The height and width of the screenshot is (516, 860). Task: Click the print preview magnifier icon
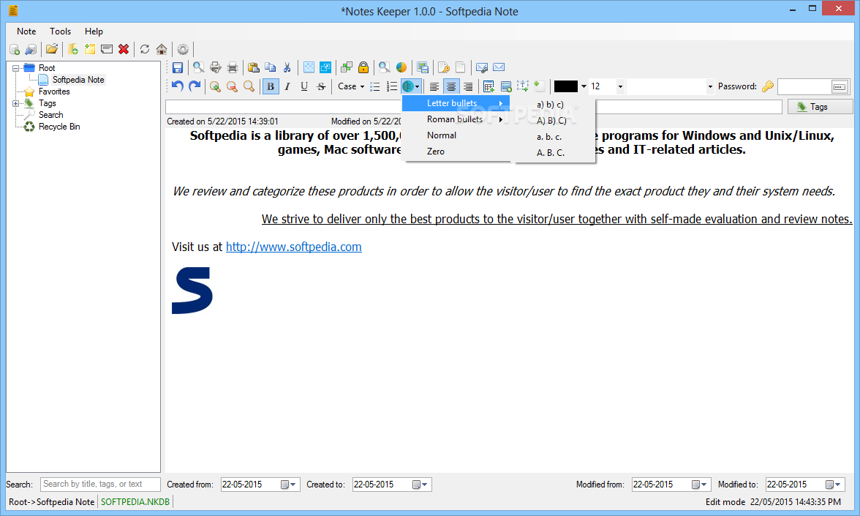[x=199, y=67]
